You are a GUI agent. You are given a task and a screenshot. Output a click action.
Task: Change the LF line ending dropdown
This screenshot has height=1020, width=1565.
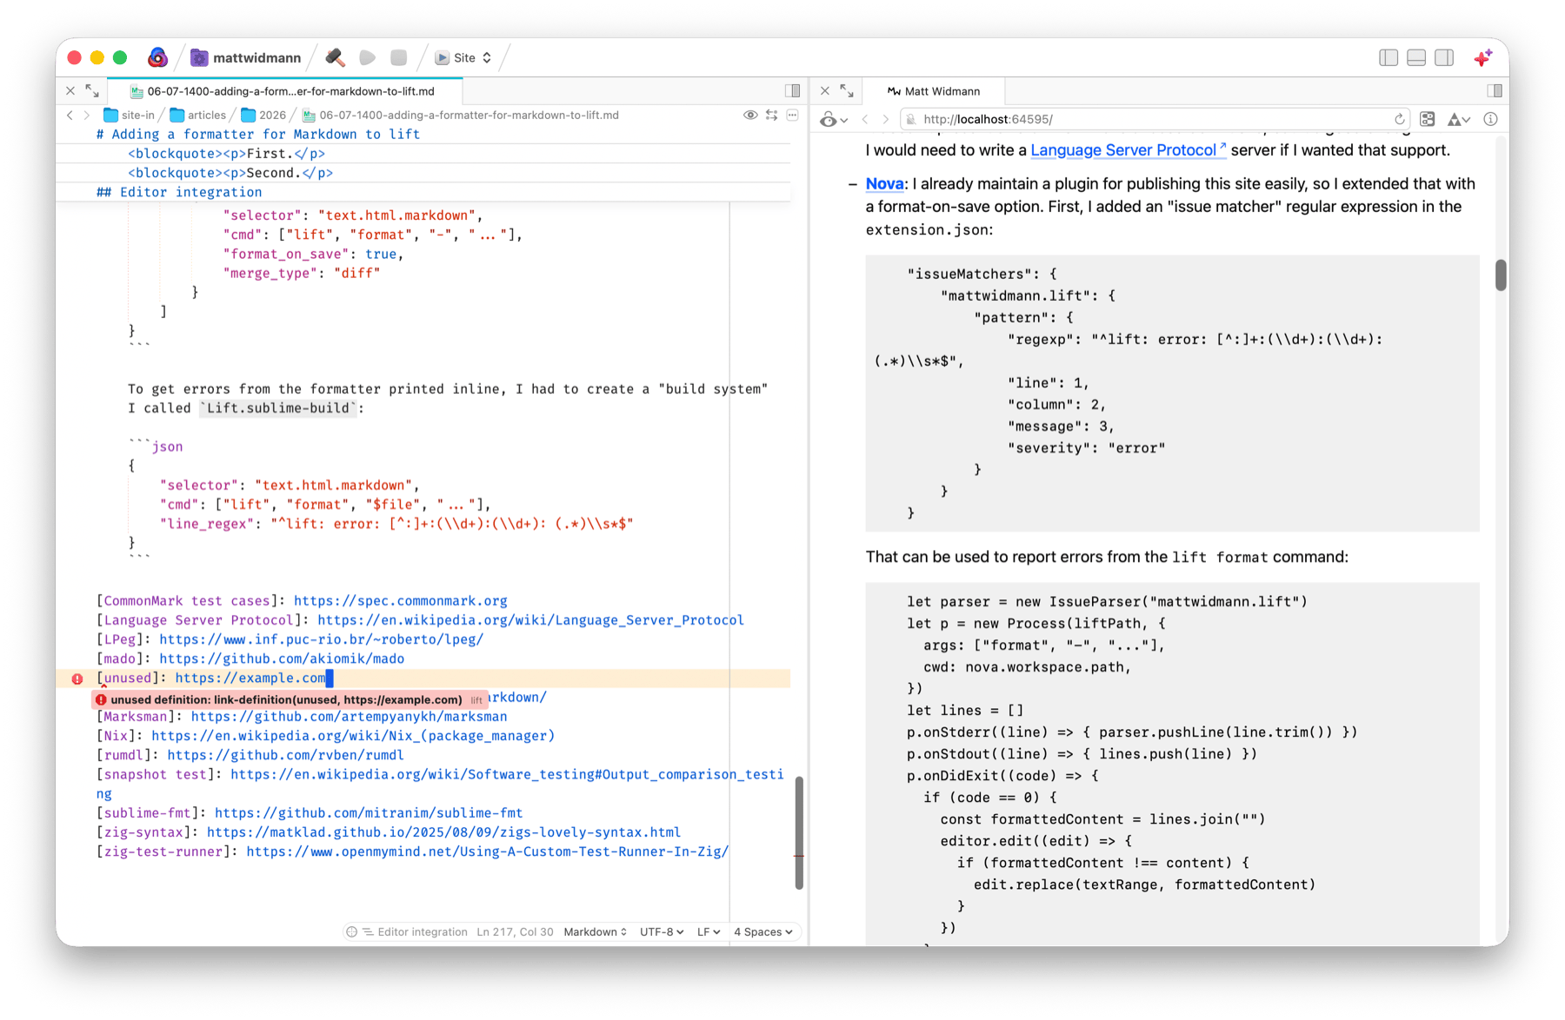point(709,931)
